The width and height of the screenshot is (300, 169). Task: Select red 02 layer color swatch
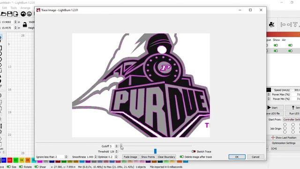(x=10, y=160)
